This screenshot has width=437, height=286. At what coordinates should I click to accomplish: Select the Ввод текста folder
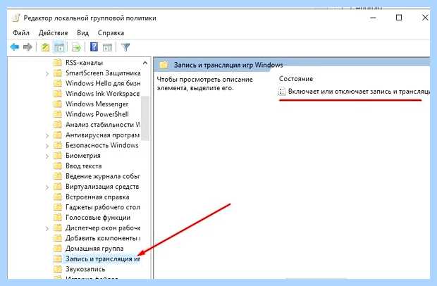coord(84,166)
